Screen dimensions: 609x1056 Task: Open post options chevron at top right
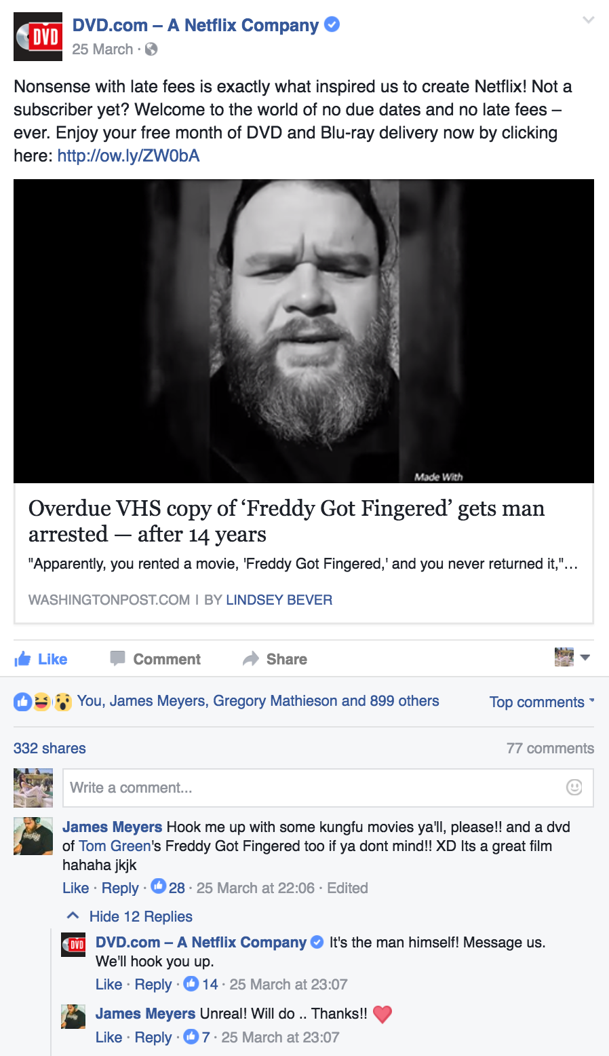(x=588, y=20)
